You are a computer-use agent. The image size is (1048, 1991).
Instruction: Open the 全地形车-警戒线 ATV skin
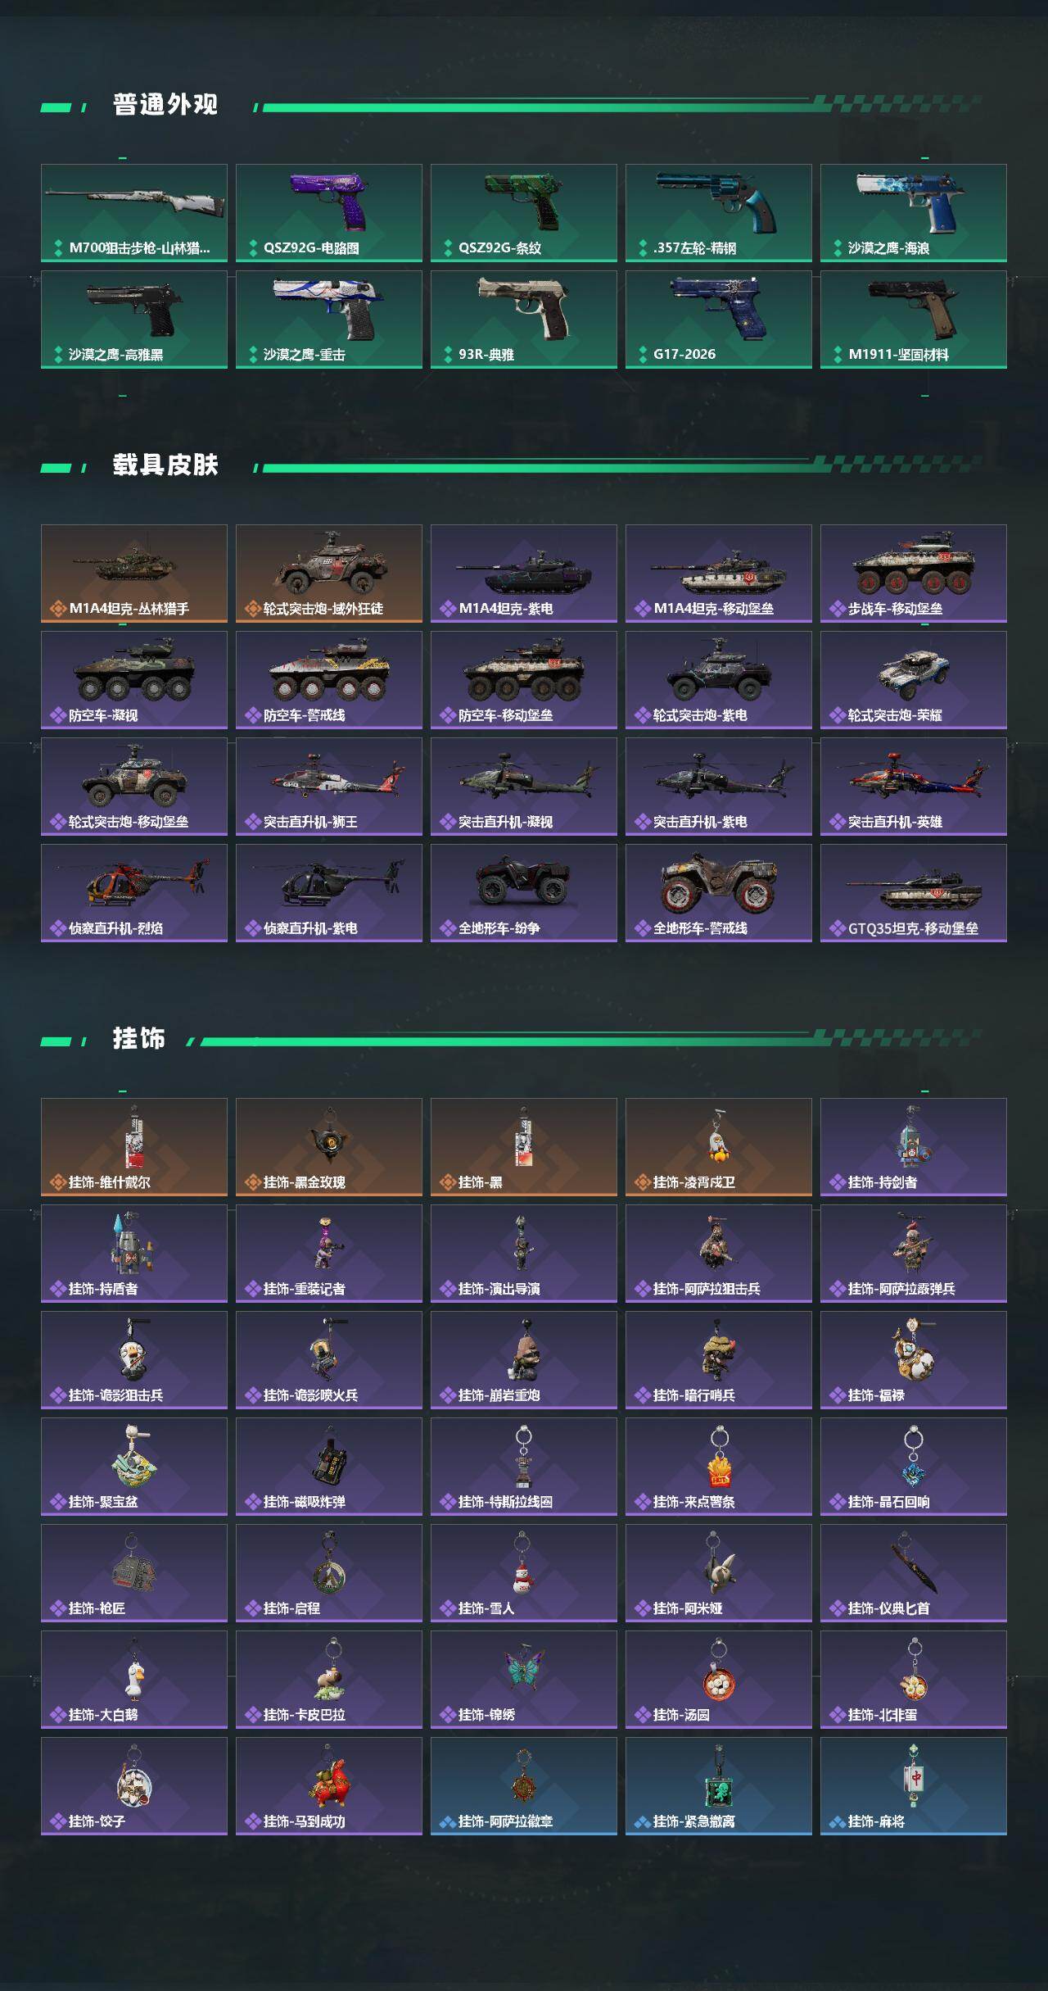tap(719, 893)
